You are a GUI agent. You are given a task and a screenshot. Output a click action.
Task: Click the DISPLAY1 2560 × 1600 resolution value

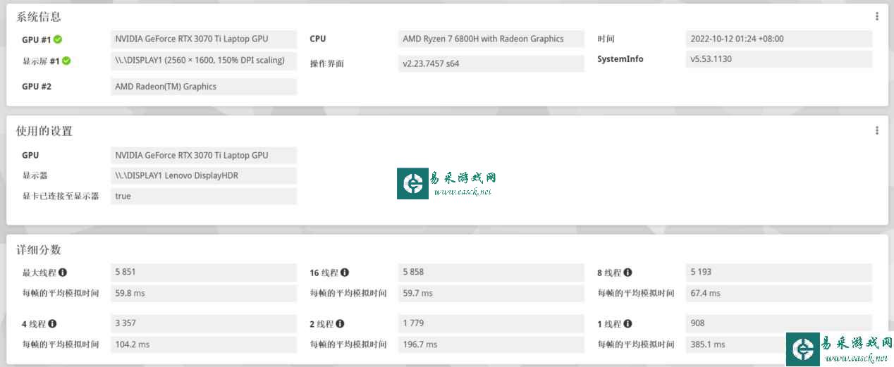[204, 60]
